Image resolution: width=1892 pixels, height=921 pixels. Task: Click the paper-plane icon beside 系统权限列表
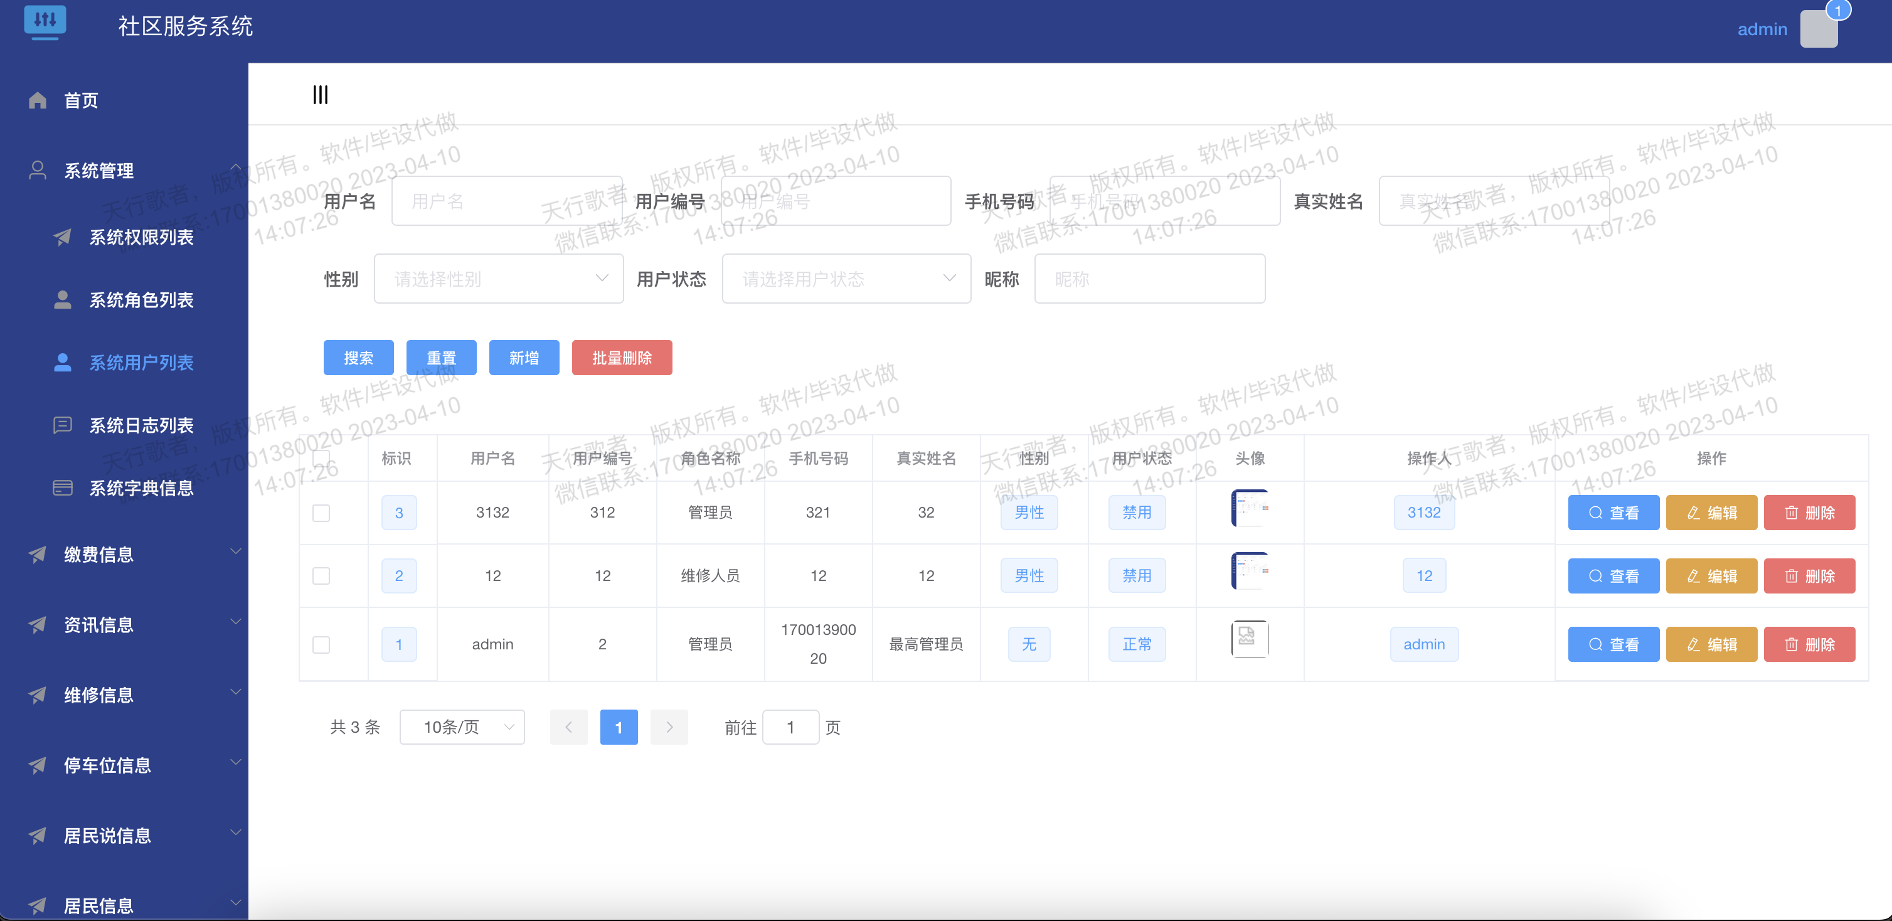[x=63, y=237]
